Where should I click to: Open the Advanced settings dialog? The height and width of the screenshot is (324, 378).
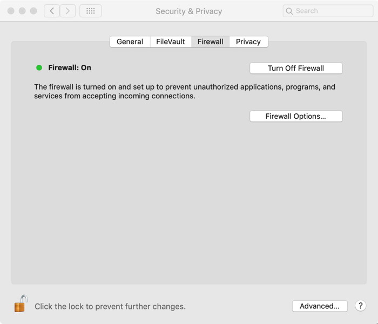point(320,306)
